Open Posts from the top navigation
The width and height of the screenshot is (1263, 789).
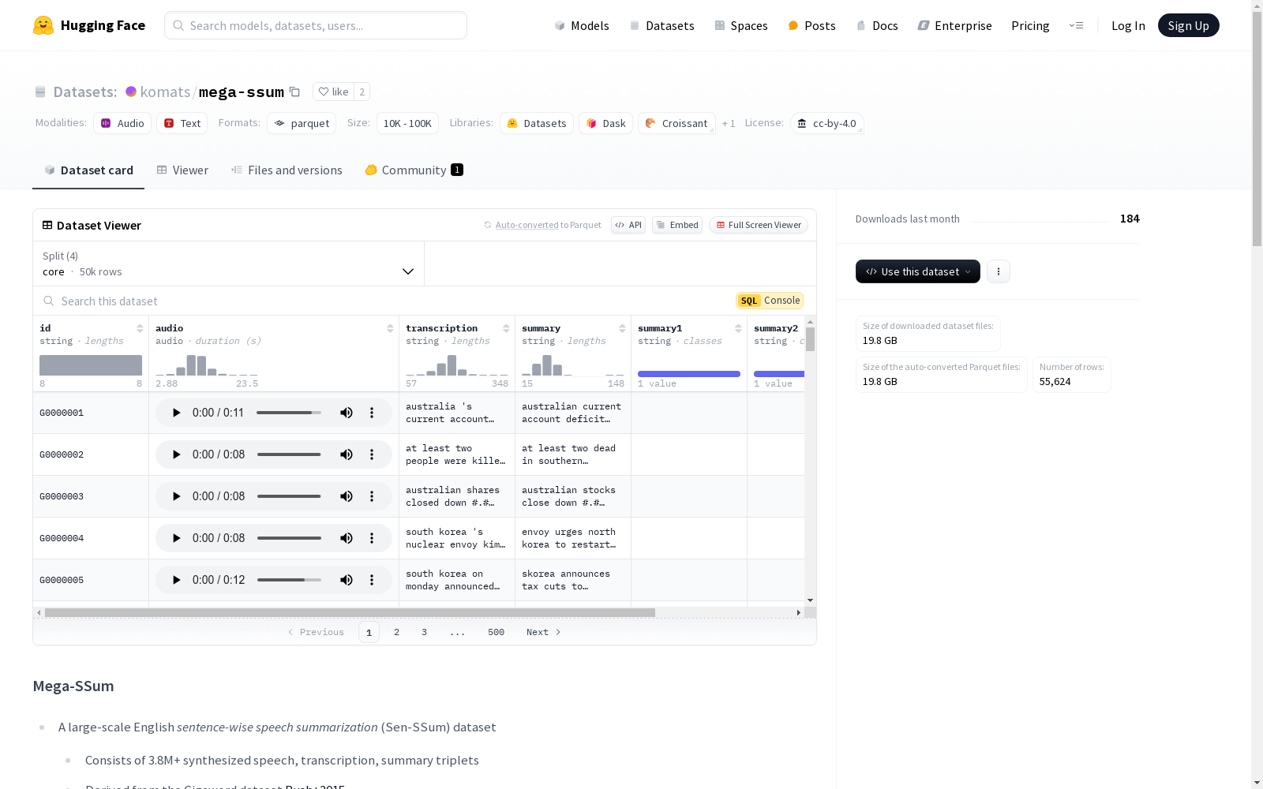coord(812,25)
